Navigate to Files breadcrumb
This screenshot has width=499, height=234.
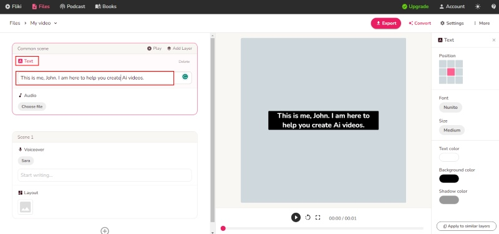click(14, 23)
